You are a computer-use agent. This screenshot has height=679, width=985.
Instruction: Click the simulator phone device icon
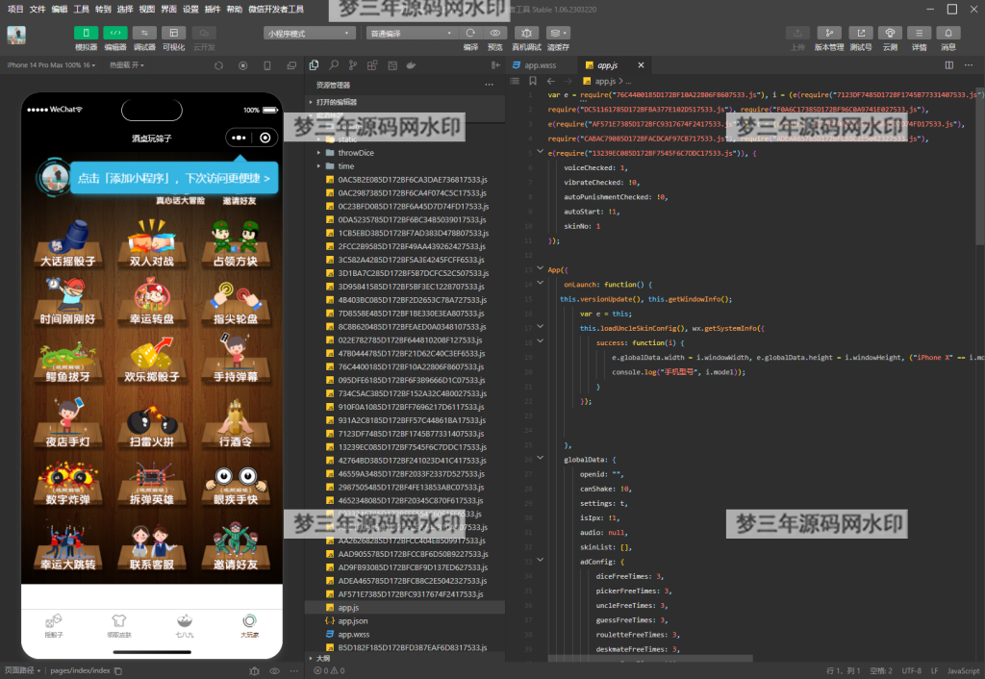pyautogui.click(x=267, y=65)
